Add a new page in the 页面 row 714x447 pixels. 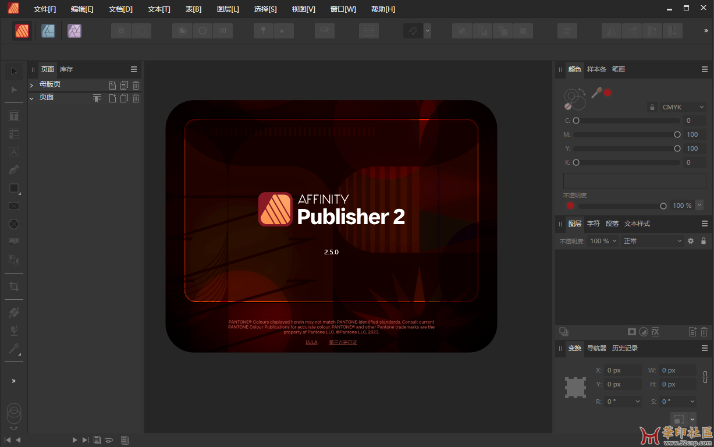(113, 98)
